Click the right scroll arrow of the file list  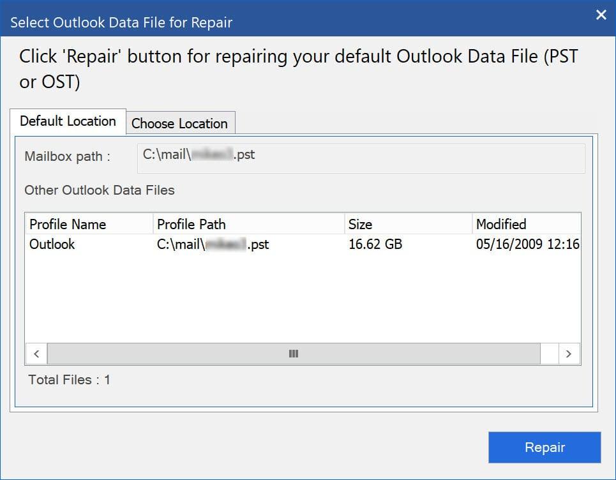[569, 354]
